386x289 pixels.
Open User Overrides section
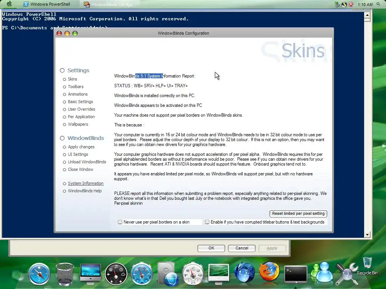pos(81,110)
